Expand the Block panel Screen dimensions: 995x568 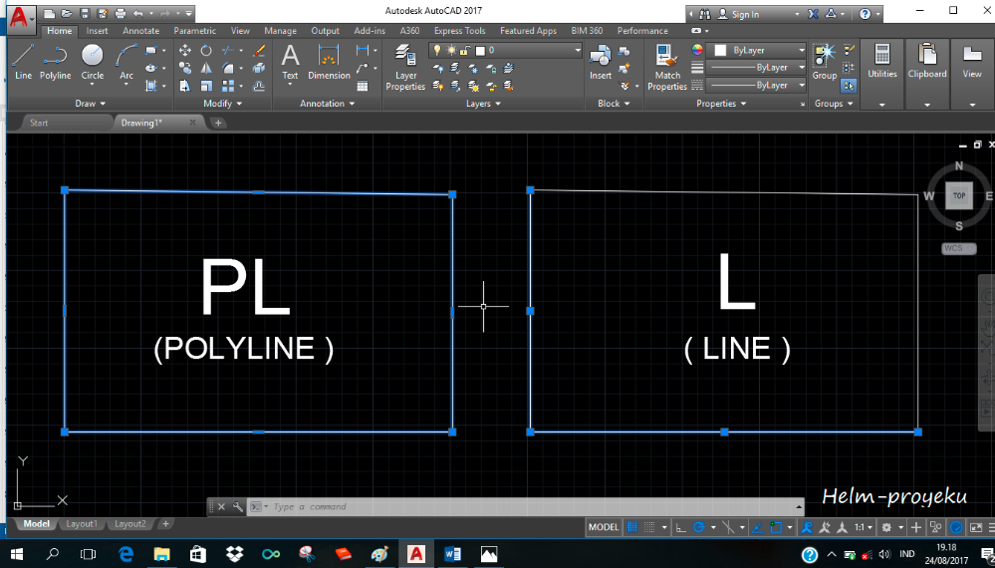[614, 104]
